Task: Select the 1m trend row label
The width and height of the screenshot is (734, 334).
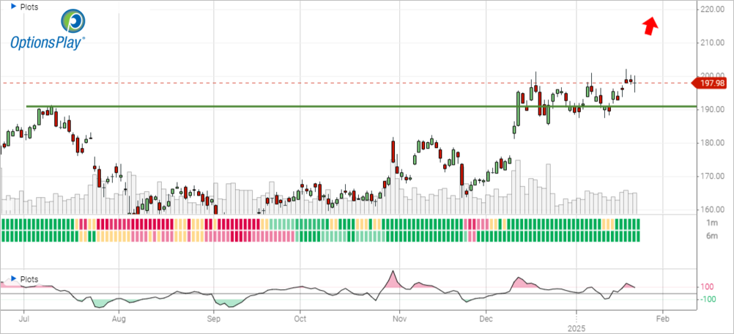Action: tap(712, 223)
